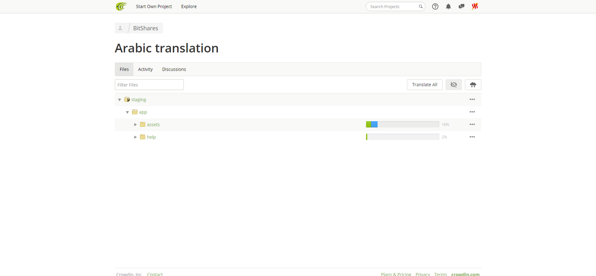Screen dimensions: 596x276
Task: Switch to the Activity tab
Action: click(x=145, y=69)
